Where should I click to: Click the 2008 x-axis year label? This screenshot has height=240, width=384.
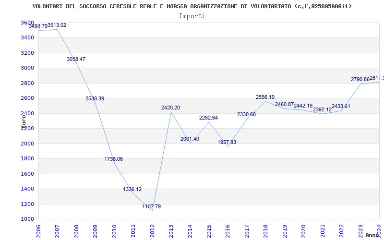point(76,231)
